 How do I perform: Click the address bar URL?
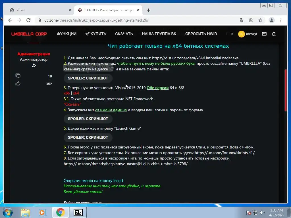tap(96, 20)
